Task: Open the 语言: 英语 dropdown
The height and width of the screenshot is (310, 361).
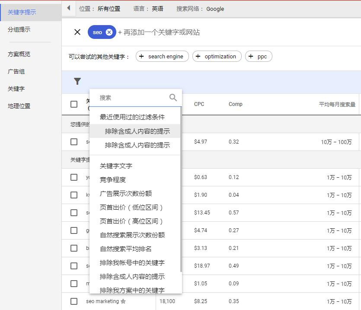Action: tap(149, 9)
